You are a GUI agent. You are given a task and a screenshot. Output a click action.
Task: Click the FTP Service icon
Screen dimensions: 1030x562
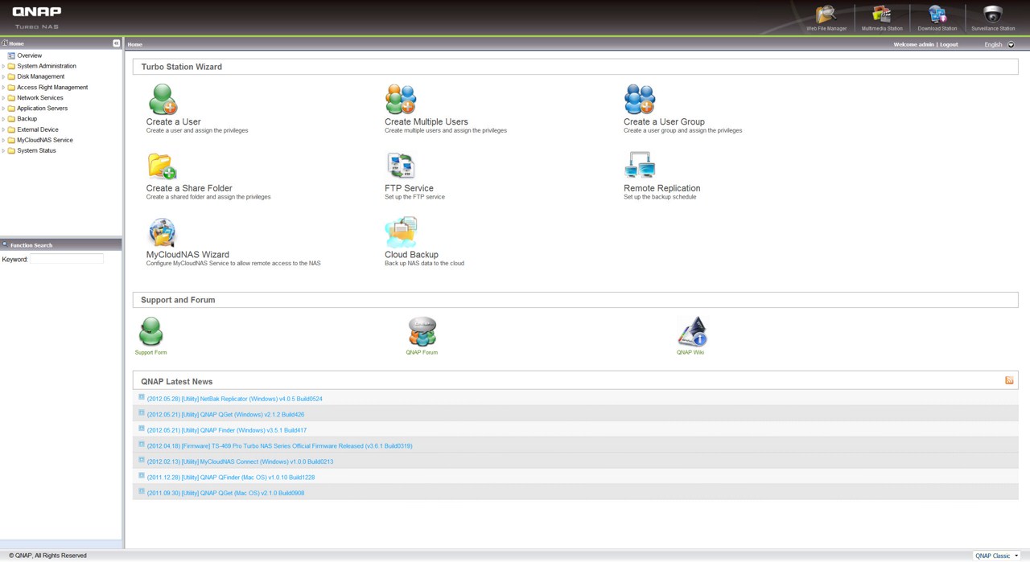400,166
